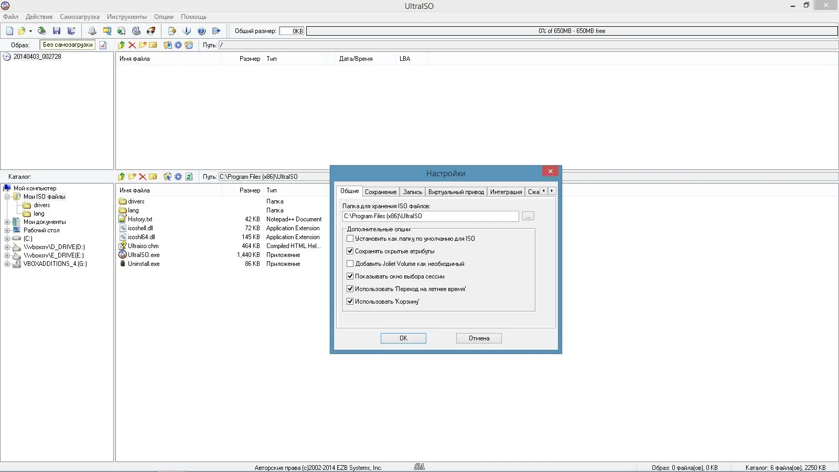
Task: Click the blue info bubble icon
Action: pyautogui.click(x=187, y=31)
